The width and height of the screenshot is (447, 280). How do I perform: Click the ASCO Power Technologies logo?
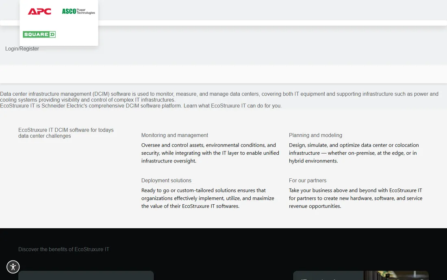pyautogui.click(x=78, y=11)
